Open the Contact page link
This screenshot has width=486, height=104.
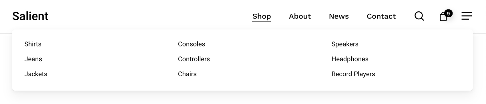pos(381,16)
